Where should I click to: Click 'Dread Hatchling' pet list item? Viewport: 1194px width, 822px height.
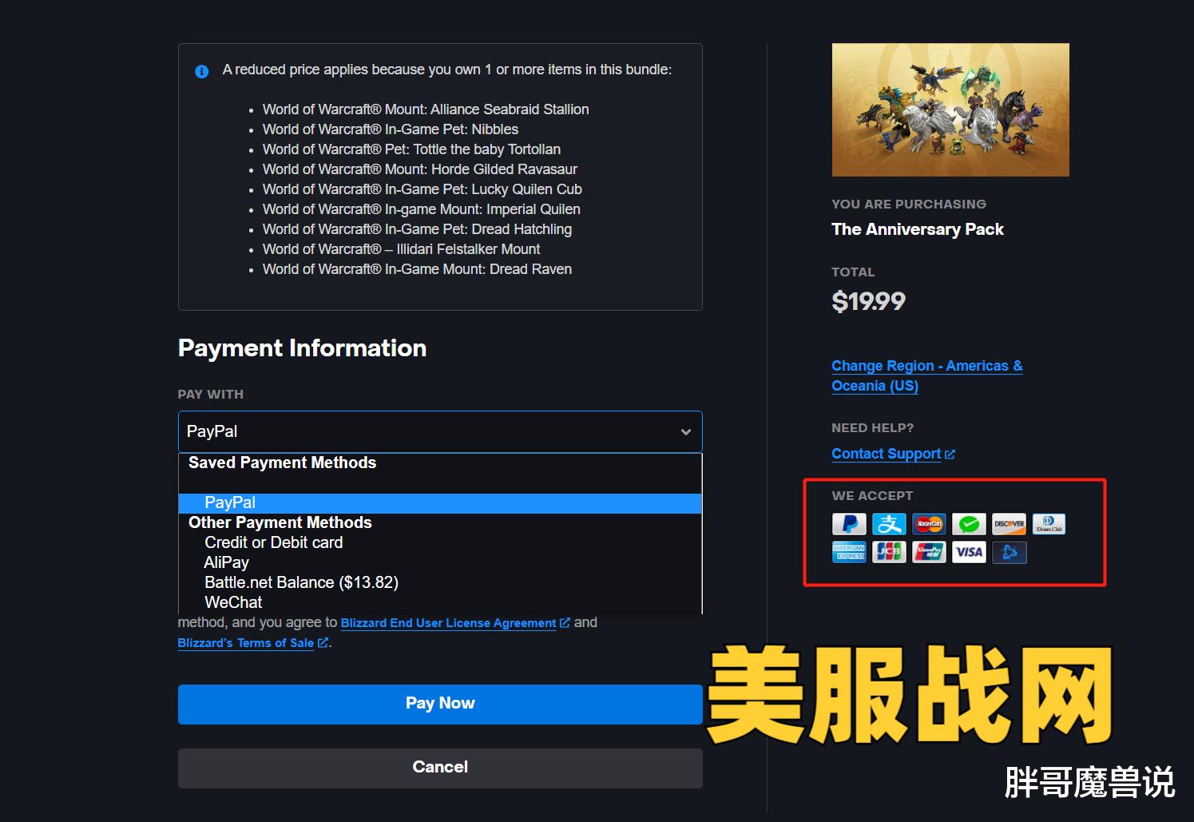click(x=417, y=229)
